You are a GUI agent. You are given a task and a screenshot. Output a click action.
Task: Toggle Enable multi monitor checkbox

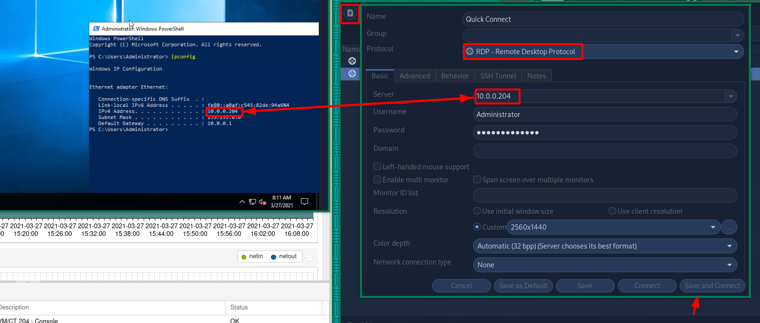pos(377,179)
